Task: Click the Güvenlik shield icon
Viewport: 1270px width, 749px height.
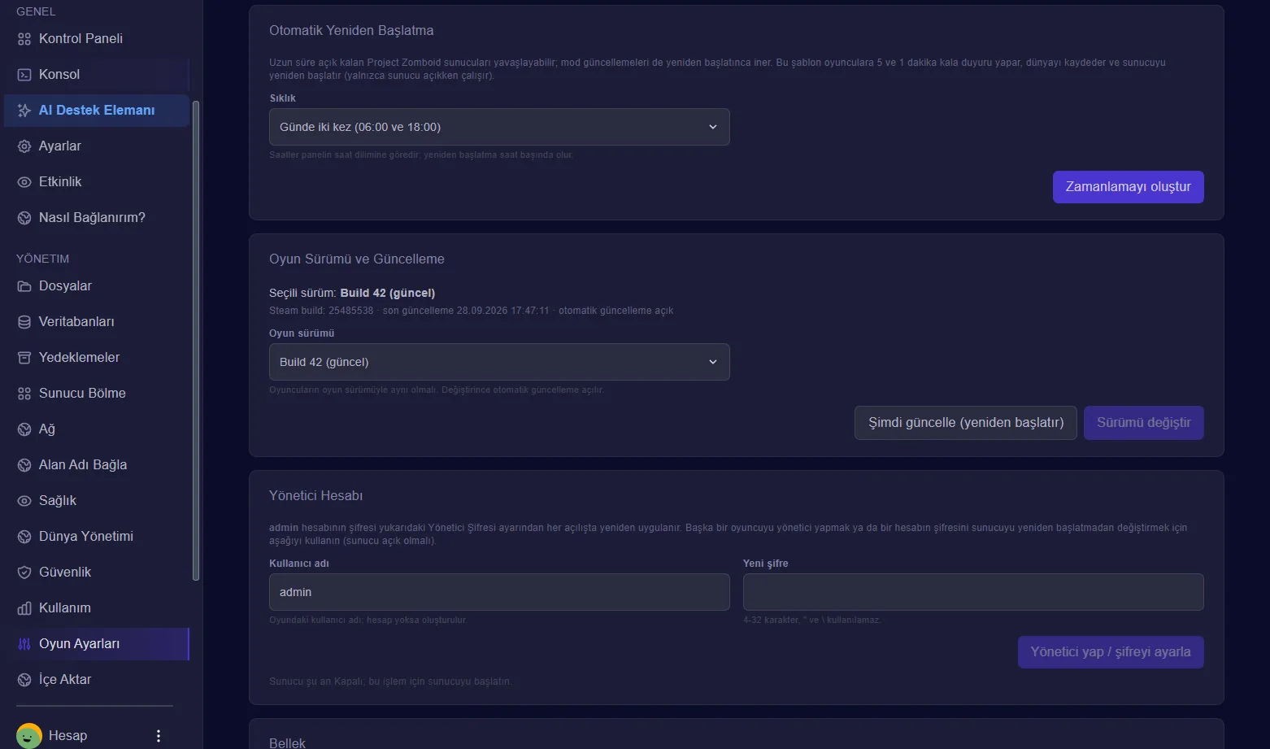Action: click(x=24, y=573)
